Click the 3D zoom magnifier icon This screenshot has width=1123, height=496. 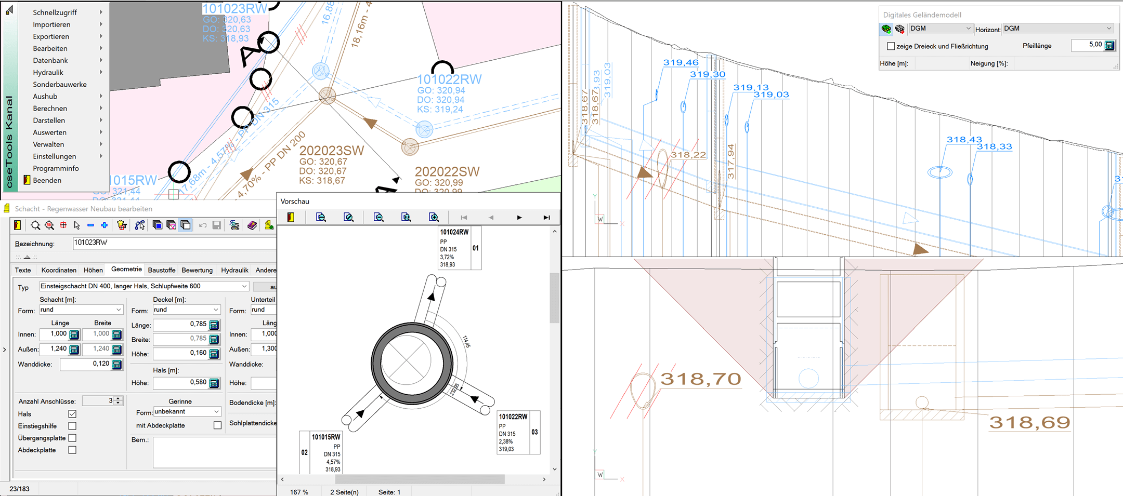49,225
